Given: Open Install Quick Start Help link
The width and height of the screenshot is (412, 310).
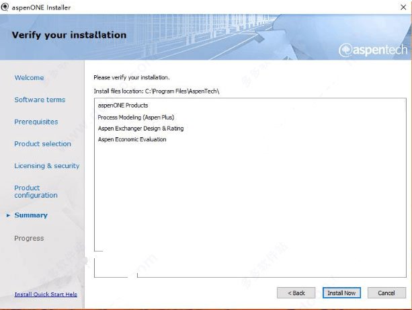Looking at the screenshot, I should pos(46,295).
